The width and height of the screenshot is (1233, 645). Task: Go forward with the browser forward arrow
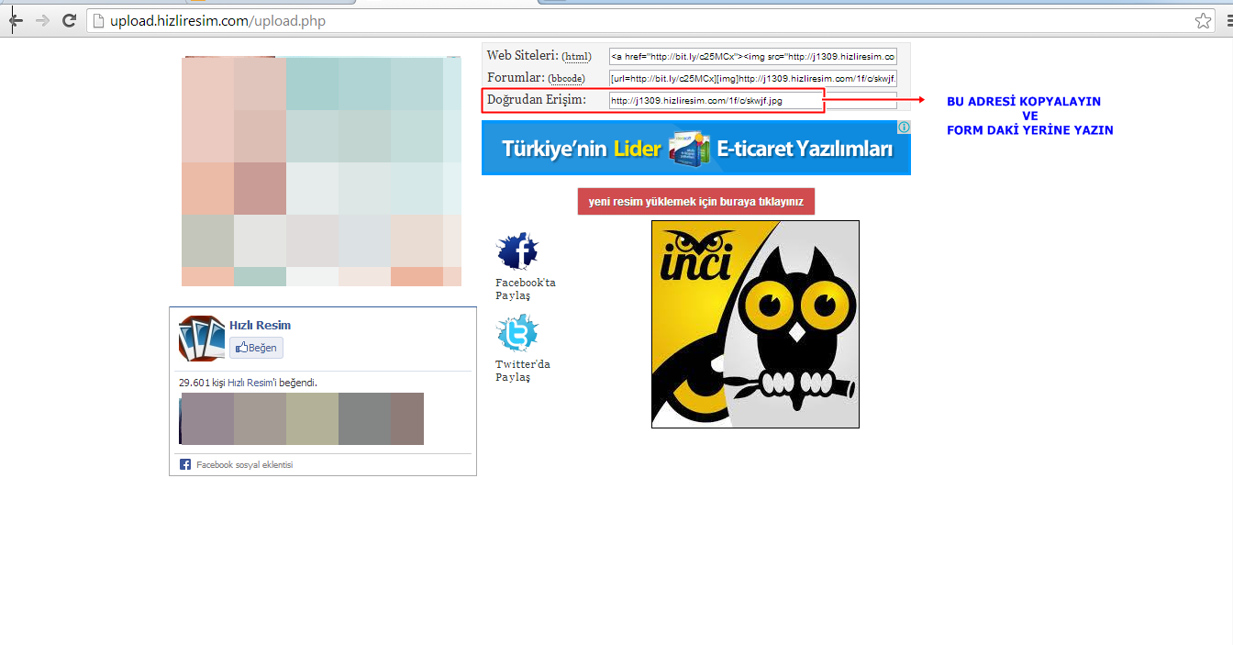[x=42, y=20]
